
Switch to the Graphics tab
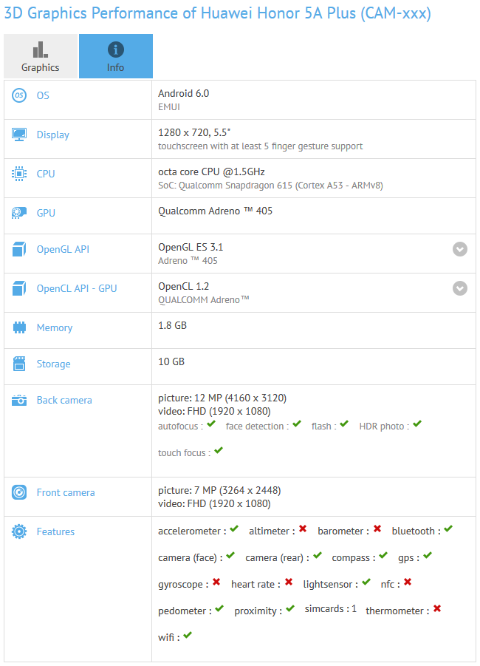pos(41,56)
